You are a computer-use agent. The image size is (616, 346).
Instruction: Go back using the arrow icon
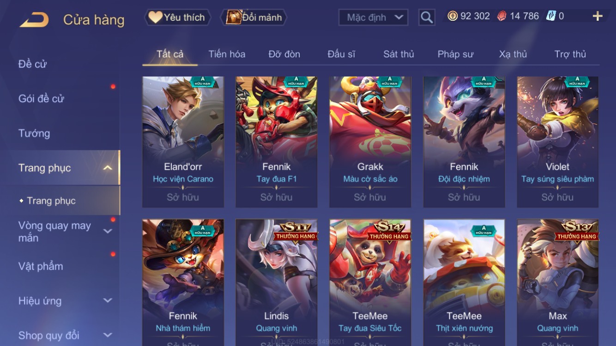click(x=34, y=20)
